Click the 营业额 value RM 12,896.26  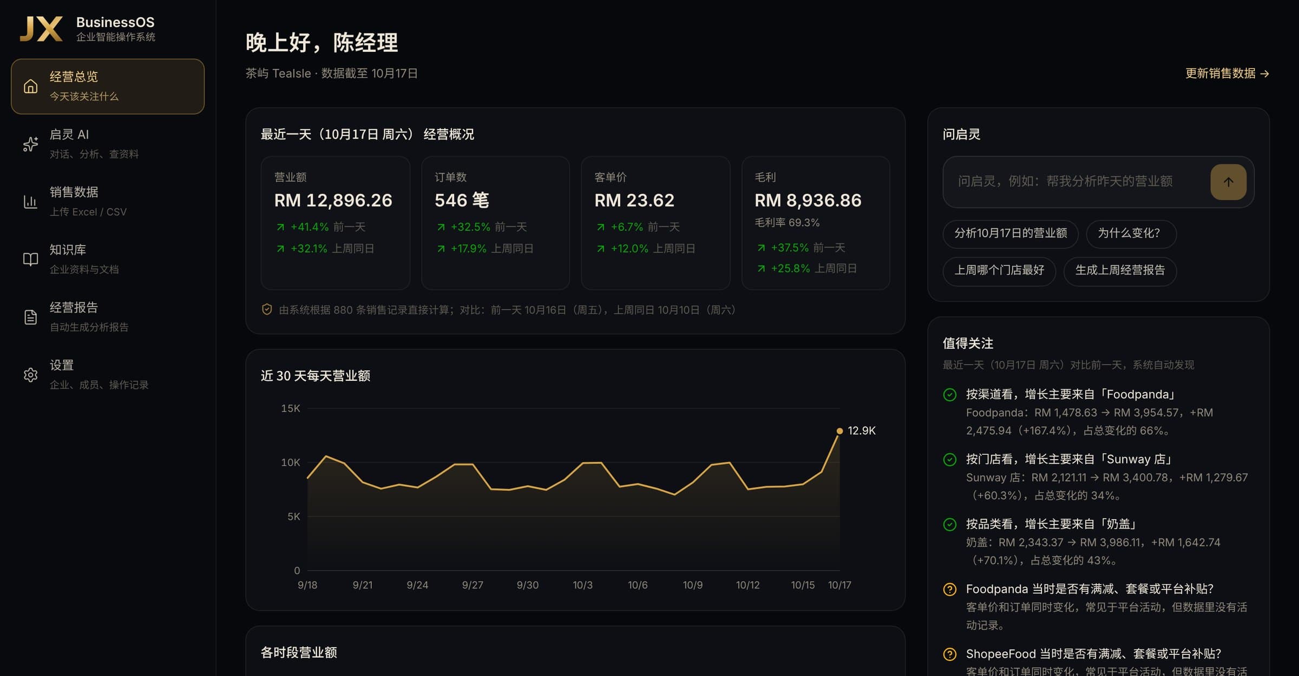point(333,201)
